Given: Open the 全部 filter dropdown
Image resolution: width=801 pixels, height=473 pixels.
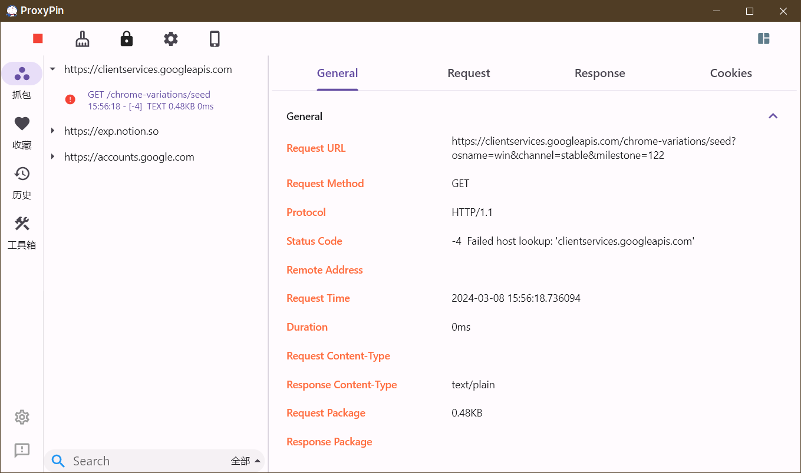Looking at the screenshot, I should coord(245,461).
